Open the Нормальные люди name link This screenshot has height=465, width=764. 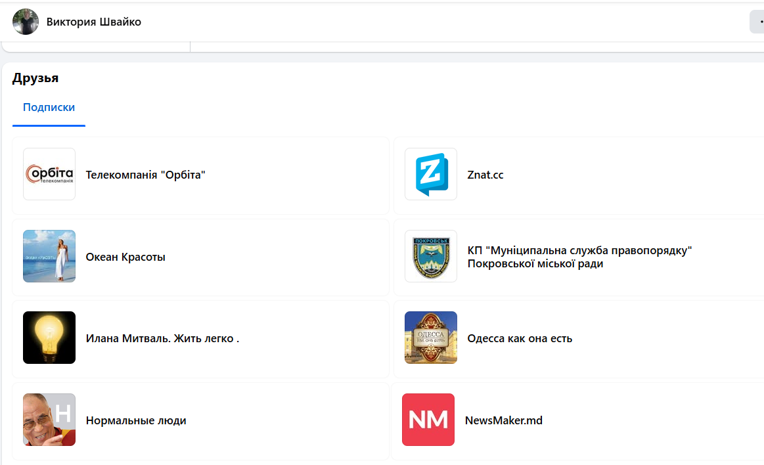pos(136,420)
